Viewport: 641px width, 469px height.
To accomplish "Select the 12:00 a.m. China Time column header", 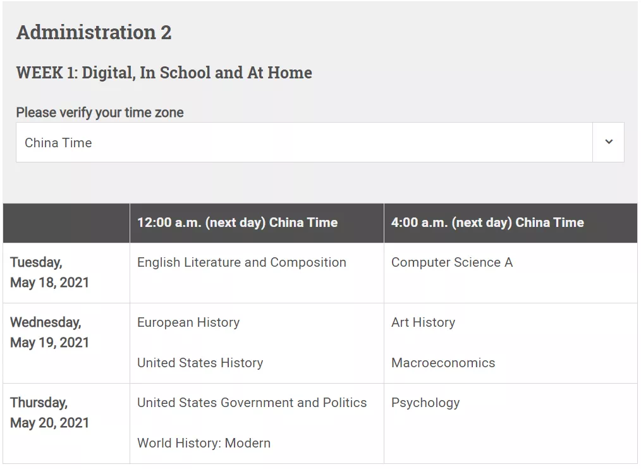I will click(x=237, y=222).
